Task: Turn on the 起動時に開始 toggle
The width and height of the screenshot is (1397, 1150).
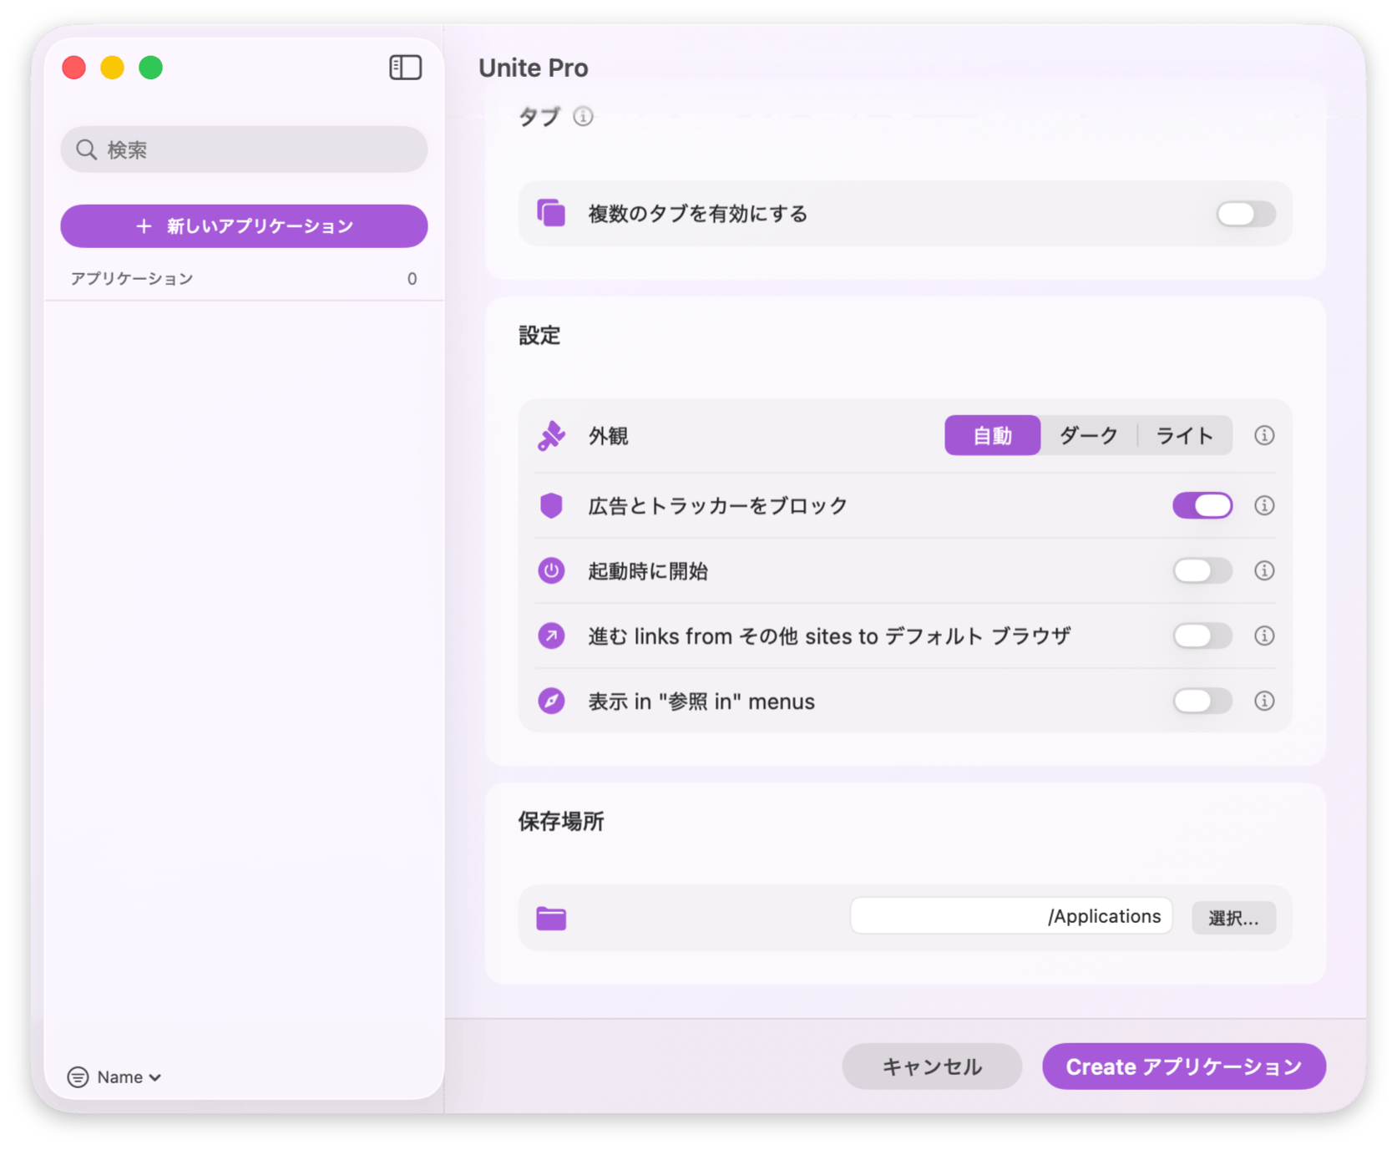Action: coord(1202,570)
